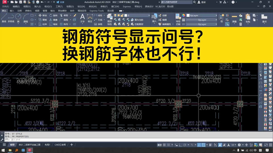The width and height of the screenshot is (273, 153).
Task: Click the Save icon in quick access toolbar
Action: [x=20, y=2]
